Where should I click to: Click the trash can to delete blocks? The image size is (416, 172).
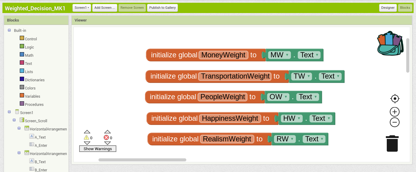392,143
